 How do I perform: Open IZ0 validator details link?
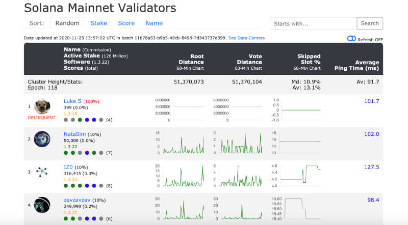click(x=68, y=166)
